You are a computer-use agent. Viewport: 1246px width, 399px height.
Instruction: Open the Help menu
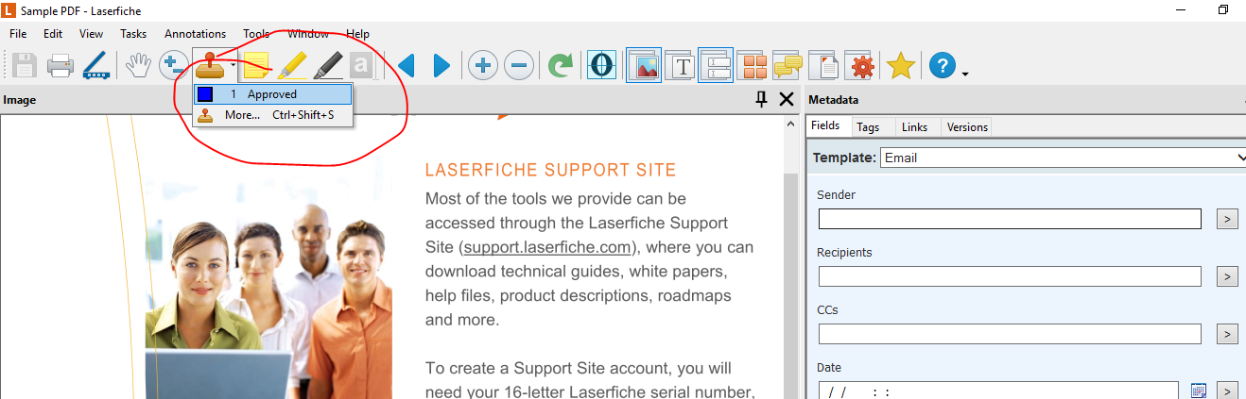(x=358, y=34)
